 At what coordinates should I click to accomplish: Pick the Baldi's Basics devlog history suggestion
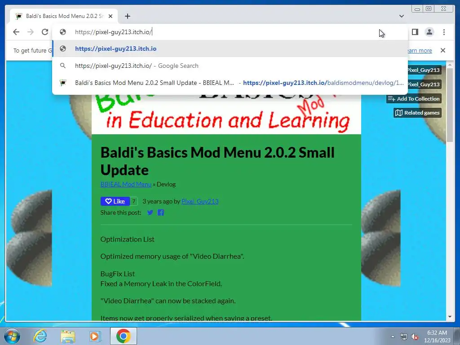click(x=230, y=83)
